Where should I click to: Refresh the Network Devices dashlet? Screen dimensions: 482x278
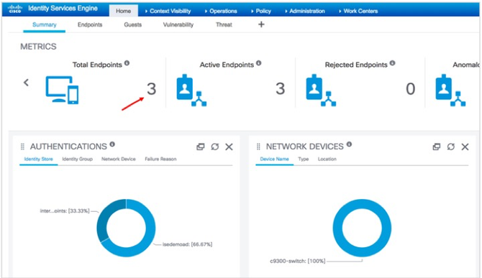pos(451,147)
